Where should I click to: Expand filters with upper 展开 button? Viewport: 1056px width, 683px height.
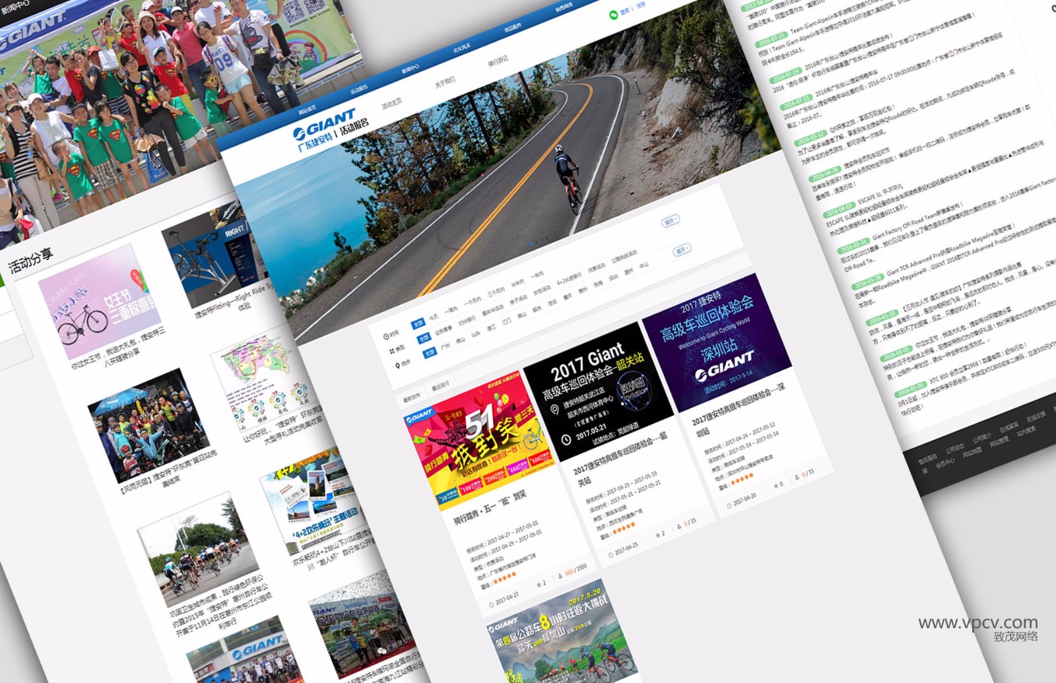(x=670, y=221)
